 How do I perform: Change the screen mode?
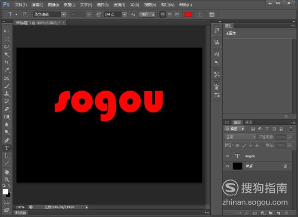6,210
